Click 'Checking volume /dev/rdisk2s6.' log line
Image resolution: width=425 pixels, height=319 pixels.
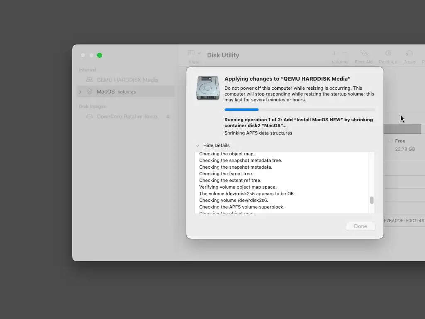(x=234, y=200)
